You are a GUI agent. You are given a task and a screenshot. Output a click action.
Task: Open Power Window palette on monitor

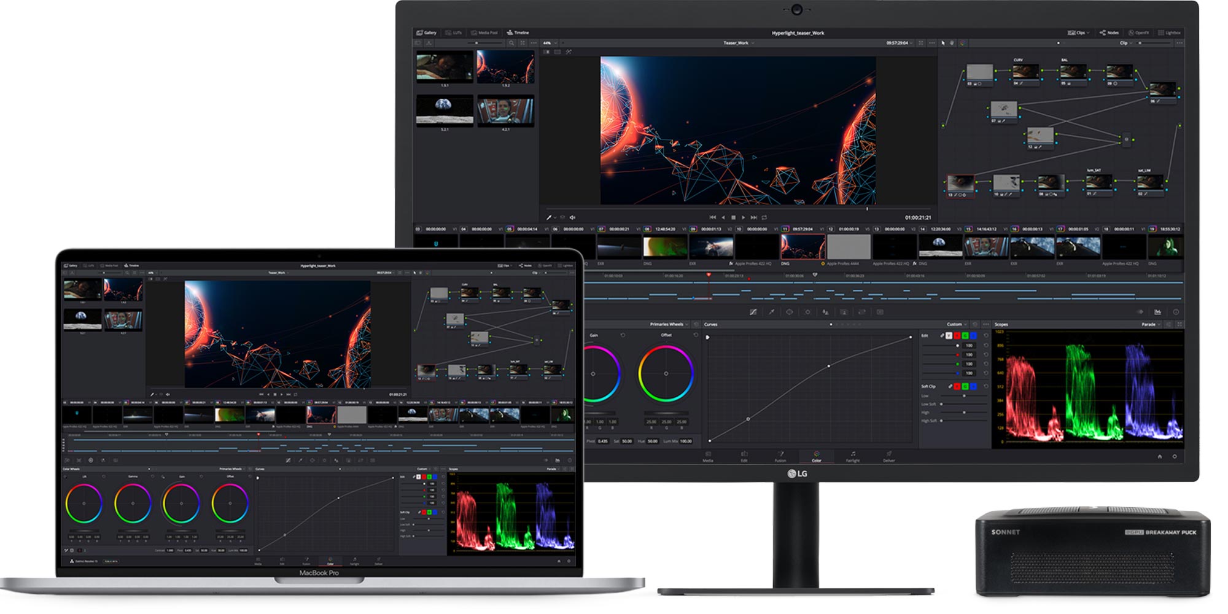click(790, 312)
